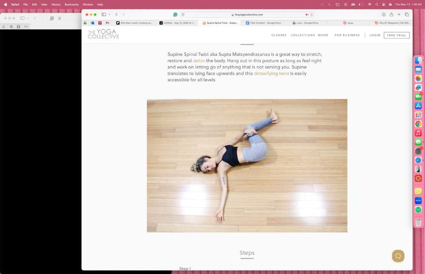425x274 pixels.
Task: Open the pinned Gmail tab
Action: (x=107, y=23)
